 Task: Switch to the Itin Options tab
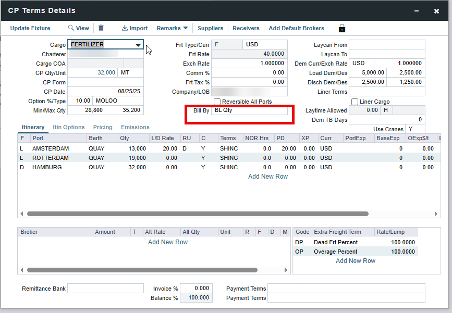(x=69, y=127)
